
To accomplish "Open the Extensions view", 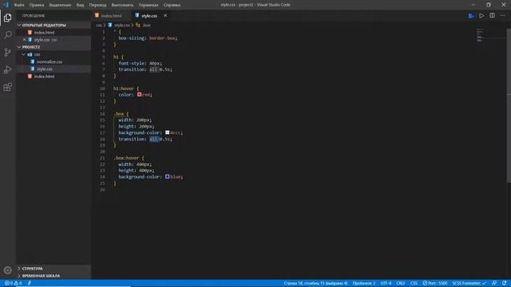I will coord(7,87).
